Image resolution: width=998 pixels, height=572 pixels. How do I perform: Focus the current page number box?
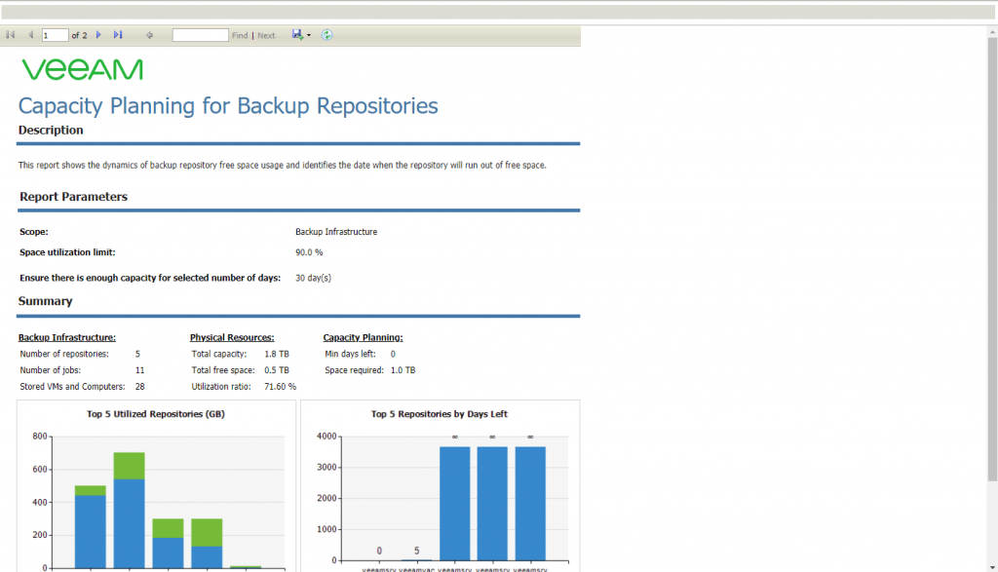pos(55,35)
